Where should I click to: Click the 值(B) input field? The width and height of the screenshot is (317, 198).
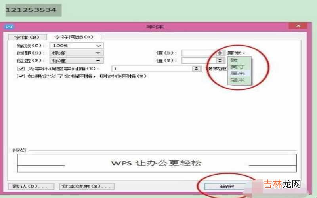pos(199,53)
